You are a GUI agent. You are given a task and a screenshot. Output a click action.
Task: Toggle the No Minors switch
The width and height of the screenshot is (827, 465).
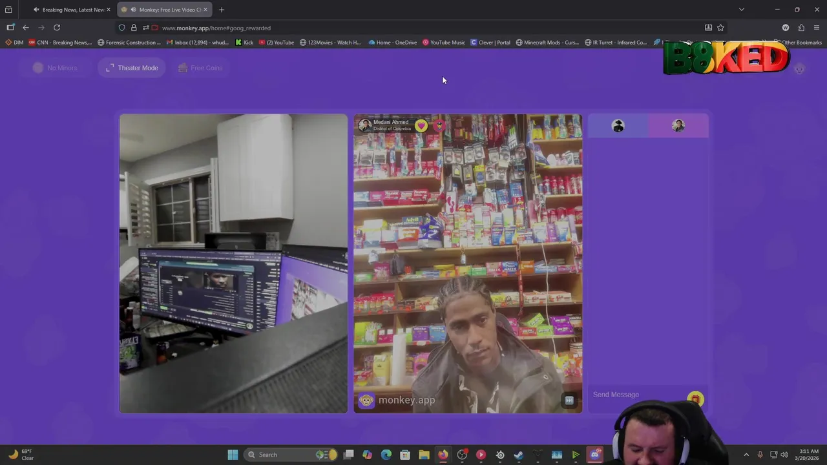[x=54, y=68]
